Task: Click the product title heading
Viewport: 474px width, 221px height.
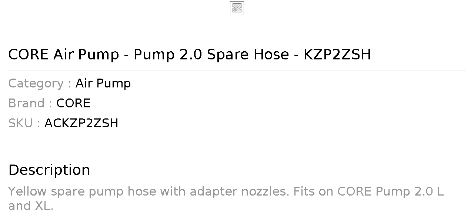Action: point(189,55)
